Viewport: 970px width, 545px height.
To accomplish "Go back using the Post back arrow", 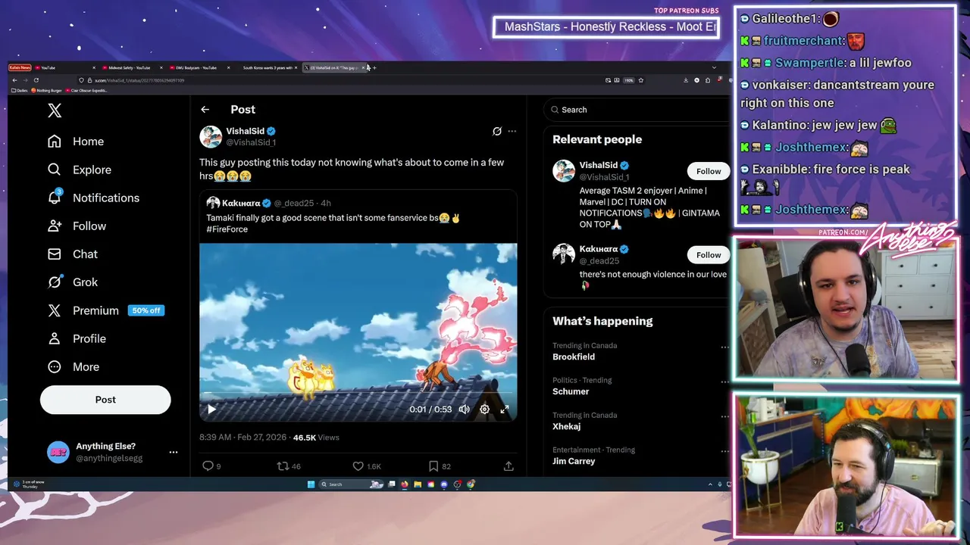I will [205, 110].
